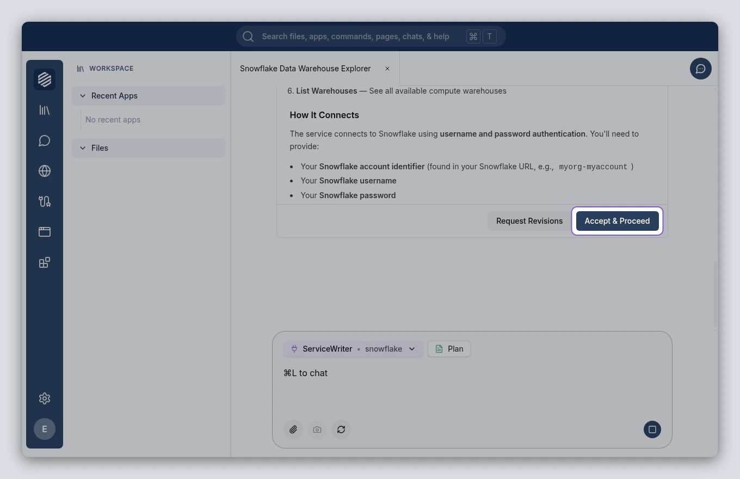Screen dimensions: 740x479
Task: Close the Snowflake Data Warehouse Explorer tab
Action: coord(387,69)
